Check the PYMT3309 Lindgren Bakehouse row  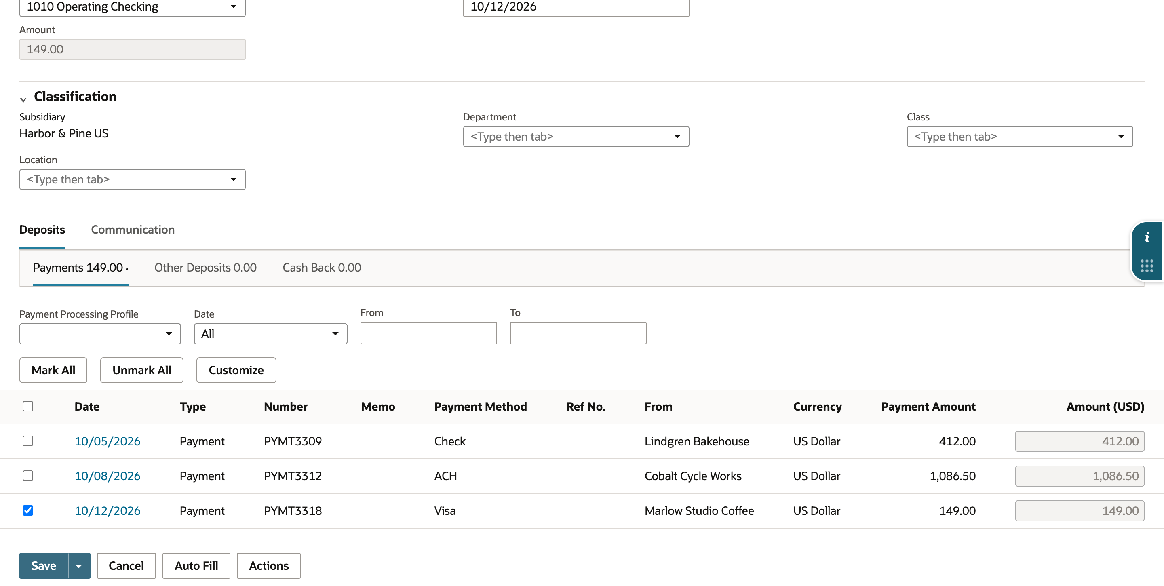tap(28, 441)
